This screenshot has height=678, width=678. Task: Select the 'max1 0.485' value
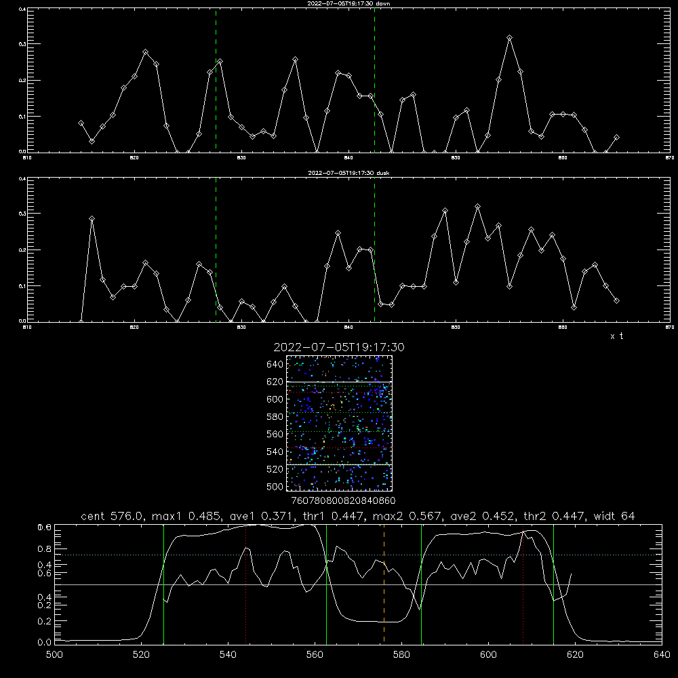[x=188, y=516]
